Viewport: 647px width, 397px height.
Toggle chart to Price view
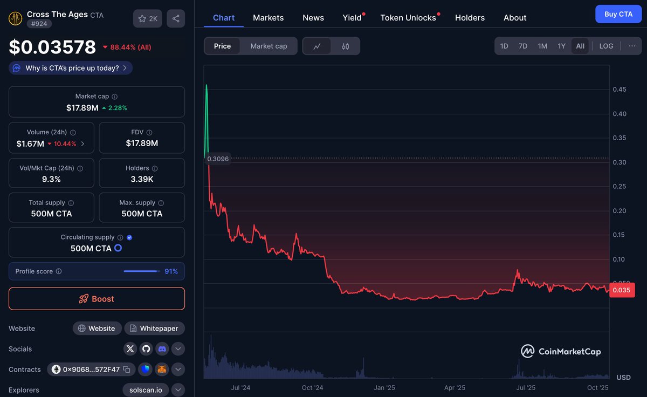pyautogui.click(x=222, y=46)
